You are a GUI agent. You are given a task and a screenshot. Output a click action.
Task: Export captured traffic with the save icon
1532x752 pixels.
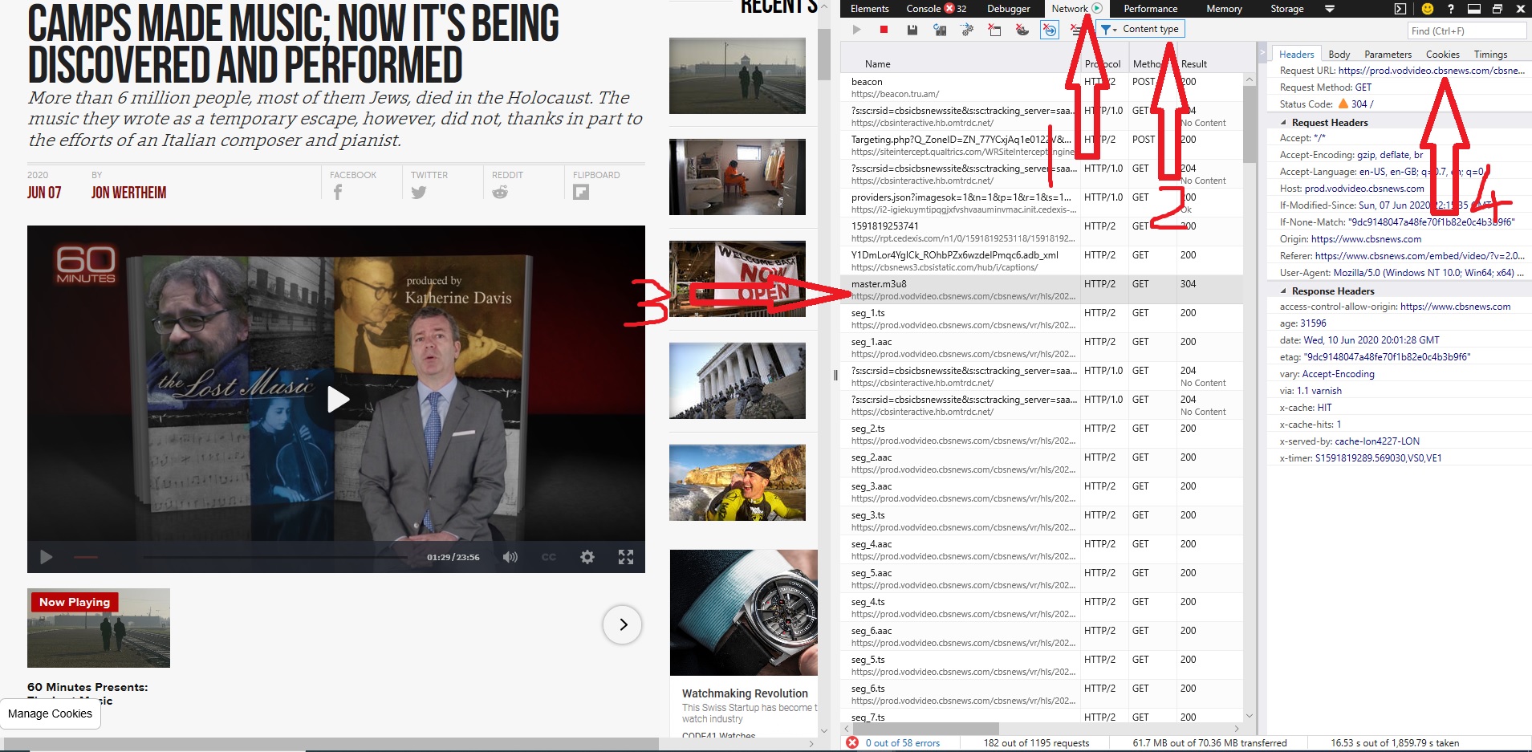(x=912, y=30)
